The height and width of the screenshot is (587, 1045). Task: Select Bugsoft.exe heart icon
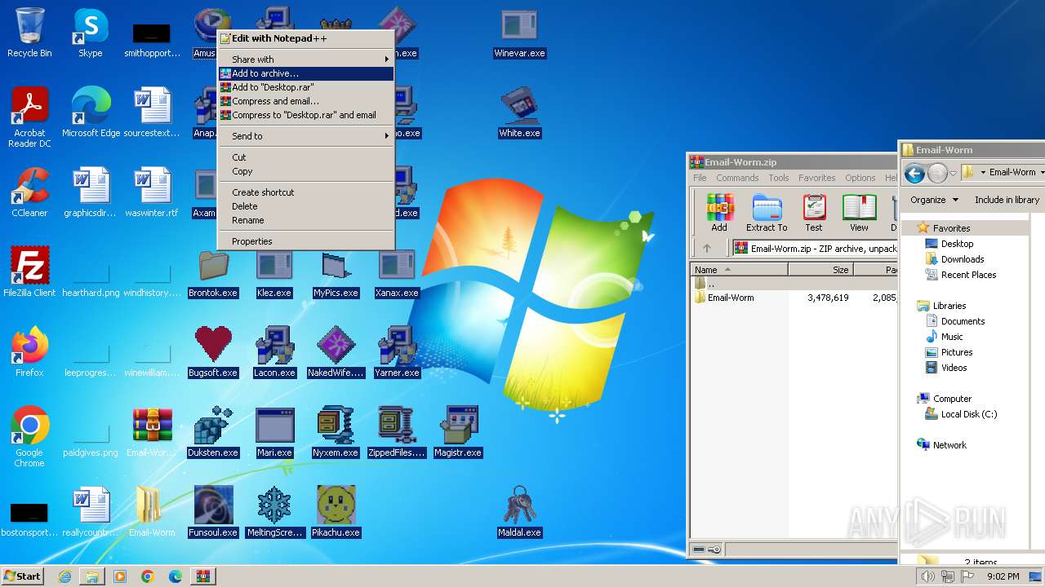(213, 352)
